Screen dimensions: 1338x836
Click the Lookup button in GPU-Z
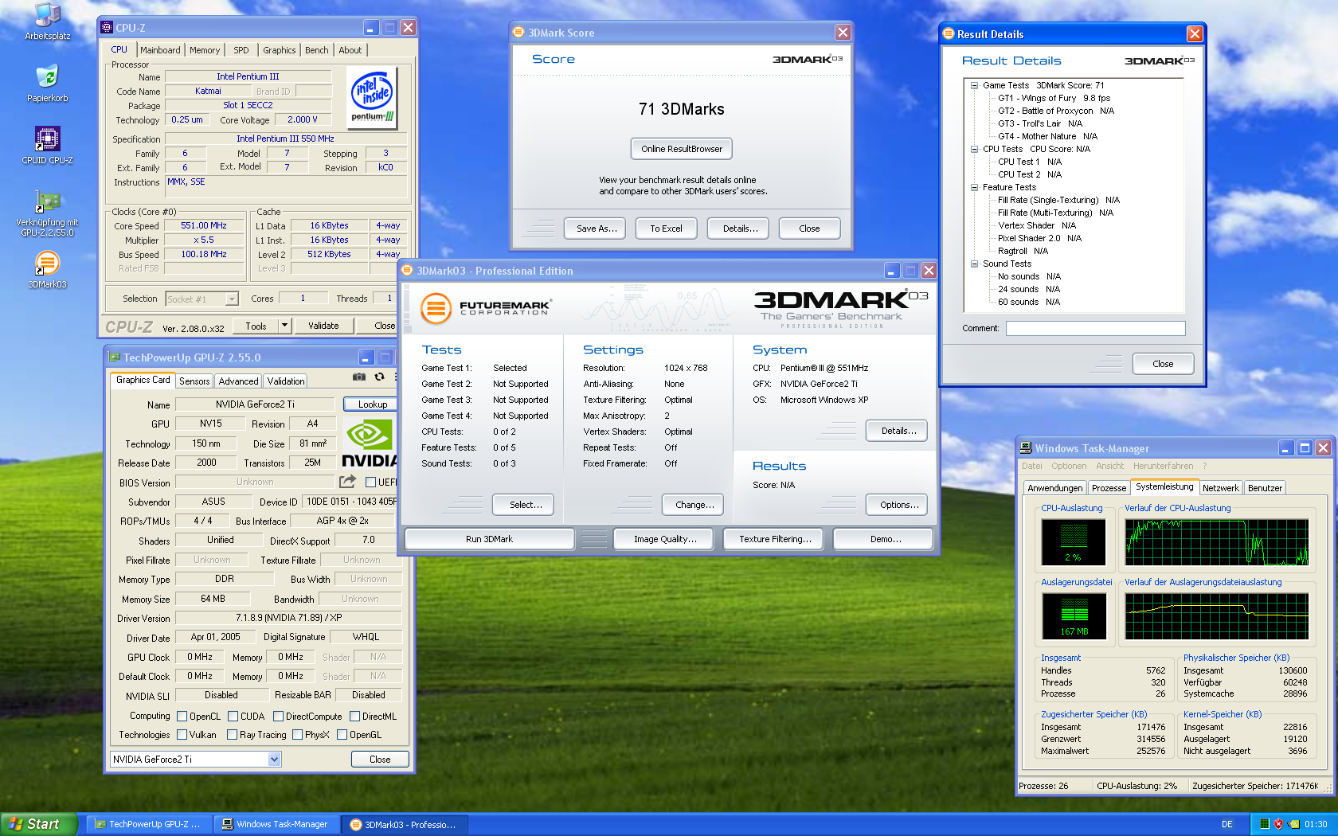point(373,404)
